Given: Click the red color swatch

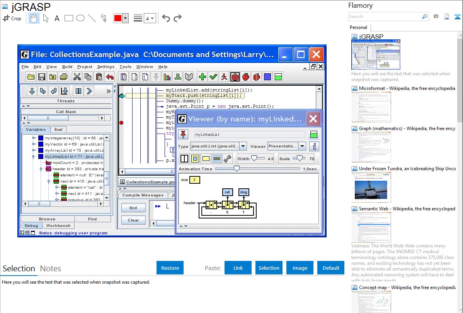Looking at the screenshot, I should pos(118,18).
